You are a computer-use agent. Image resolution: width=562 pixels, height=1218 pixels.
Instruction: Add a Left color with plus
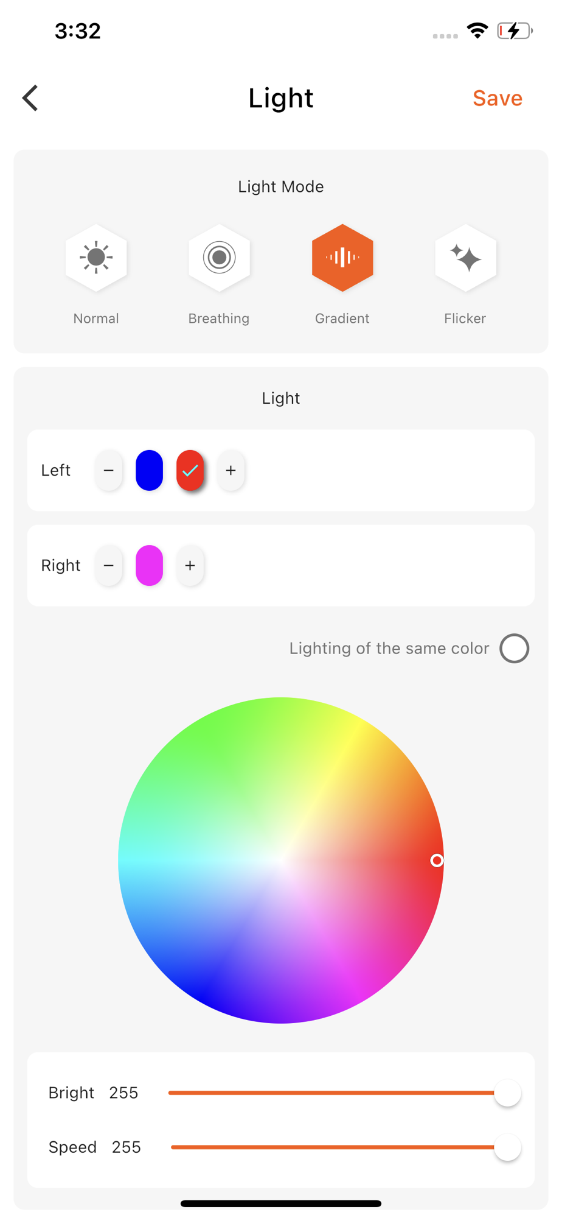click(231, 470)
